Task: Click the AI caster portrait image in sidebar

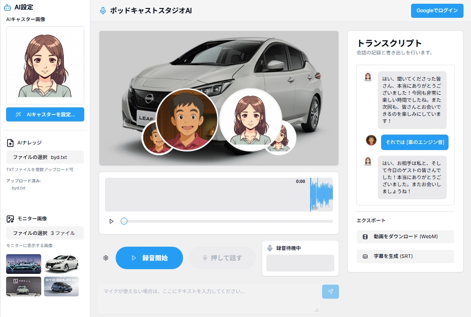Action: tap(45, 65)
